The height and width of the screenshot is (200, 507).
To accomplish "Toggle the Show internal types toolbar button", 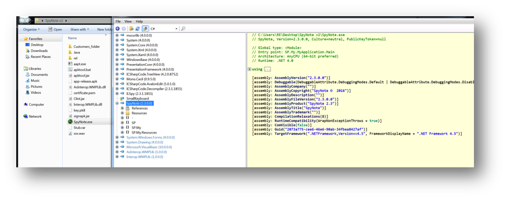I will 145,29.
